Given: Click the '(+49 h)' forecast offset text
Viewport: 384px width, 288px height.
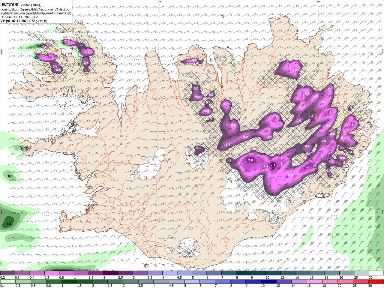Looking at the screenshot, I should pyautogui.click(x=41, y=21).
